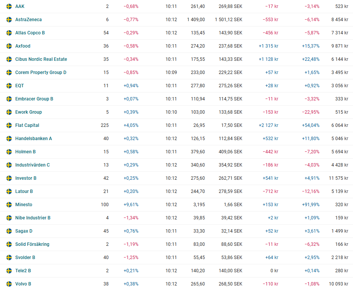Select the Holmen B stock name
The width and height of the screenshot is (353, 290).
point(25,152)
